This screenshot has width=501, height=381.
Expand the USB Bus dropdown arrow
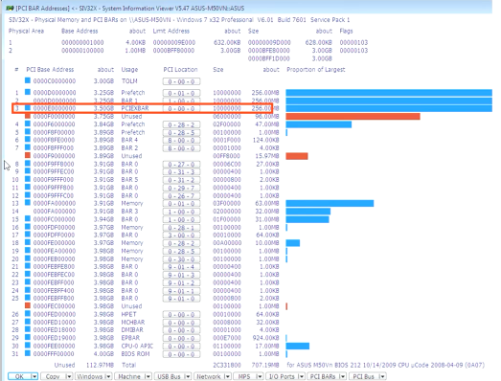pyautogui.click(x=188, y=376)
